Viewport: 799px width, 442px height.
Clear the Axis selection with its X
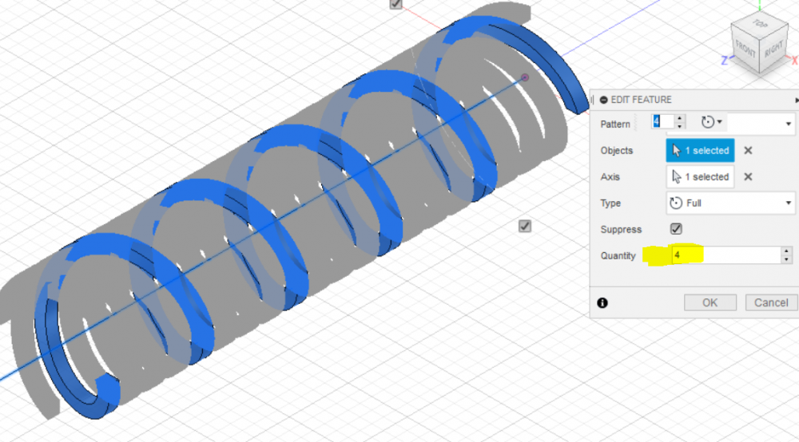click(x=748, y=177)
